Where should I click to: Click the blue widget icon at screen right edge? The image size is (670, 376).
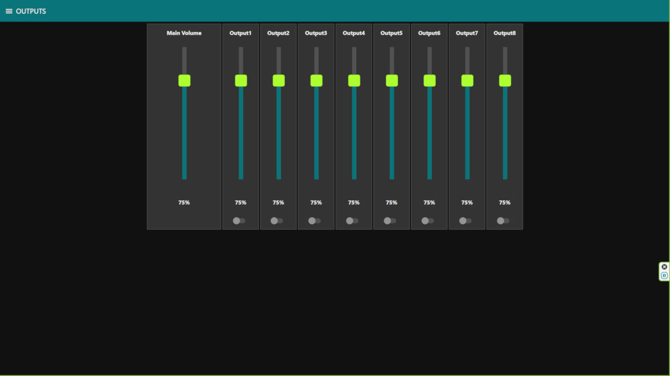pyautogui.click(x=663, y=276)
